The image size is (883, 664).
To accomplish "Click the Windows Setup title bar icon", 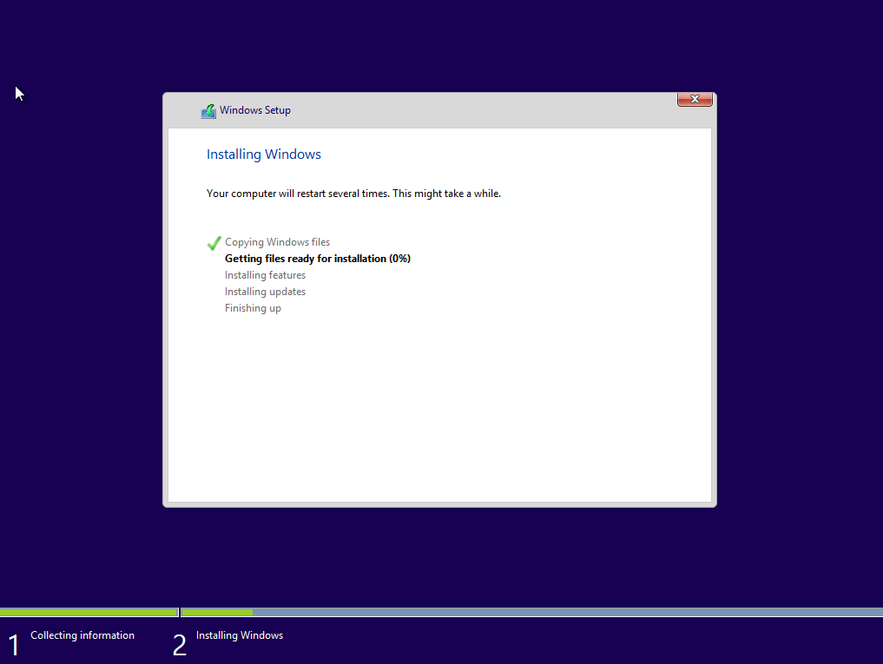I will tap(208, 111).
